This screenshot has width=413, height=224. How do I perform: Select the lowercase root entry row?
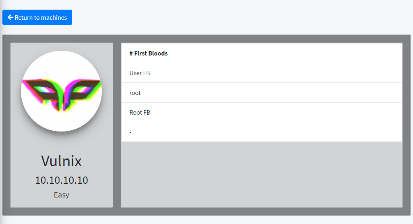pos(262,92)
